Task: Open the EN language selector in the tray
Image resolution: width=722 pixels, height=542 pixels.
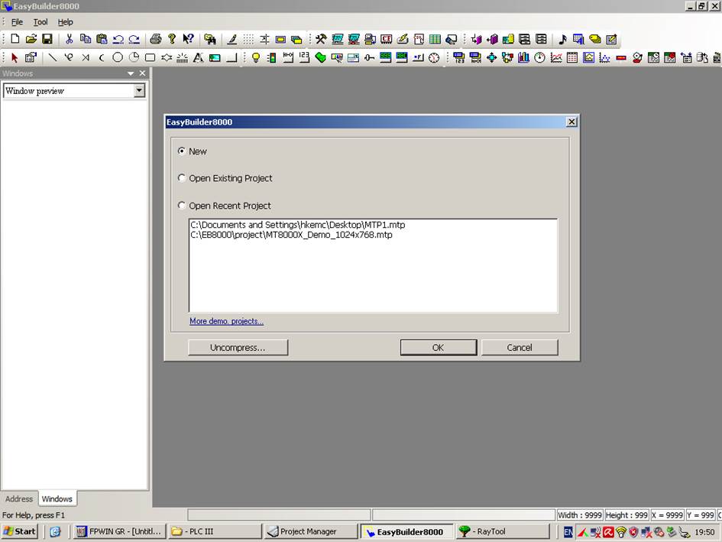Action: pyautogui.click(x=567, y=531)
